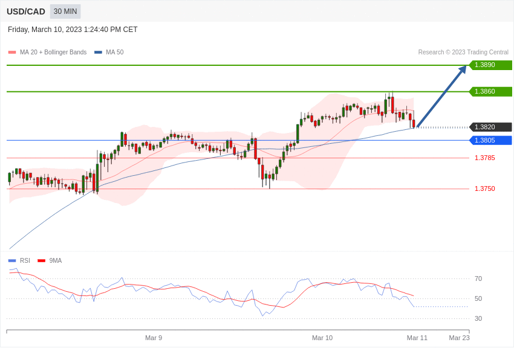
Task: Click the 'Mar 9' time axis label
Action: (x=154, y=338)
